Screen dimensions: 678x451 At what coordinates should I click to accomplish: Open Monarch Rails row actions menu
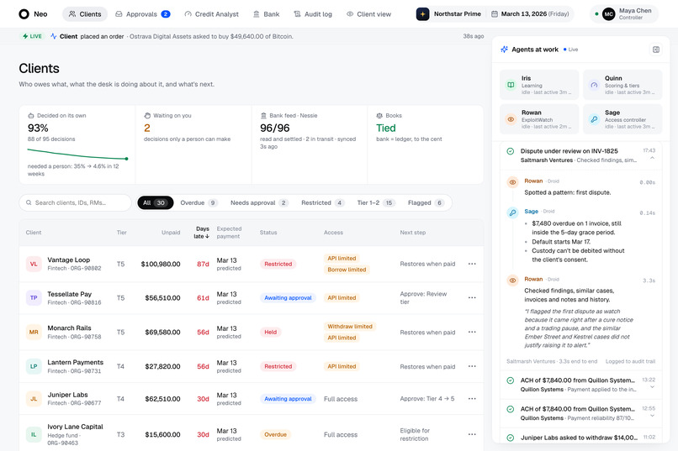tap(472, 332)
